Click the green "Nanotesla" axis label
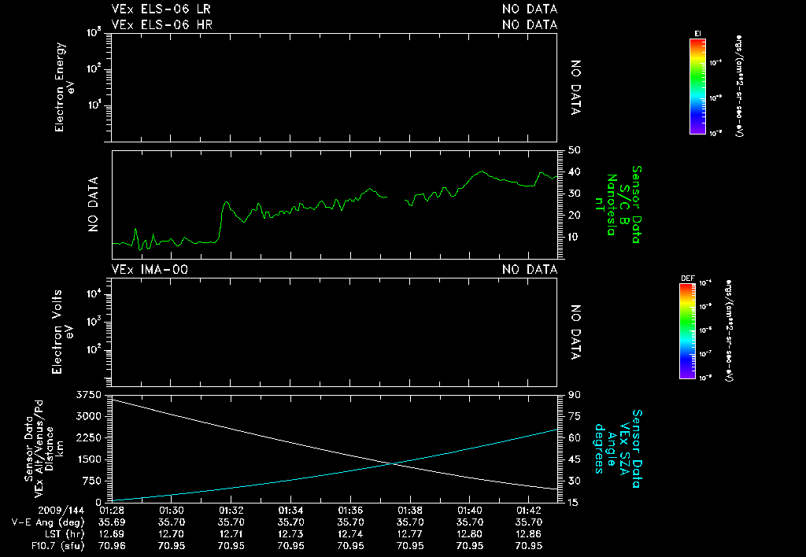Image resolution: width=806 pixels, height=557 pixels. point(611,205)
